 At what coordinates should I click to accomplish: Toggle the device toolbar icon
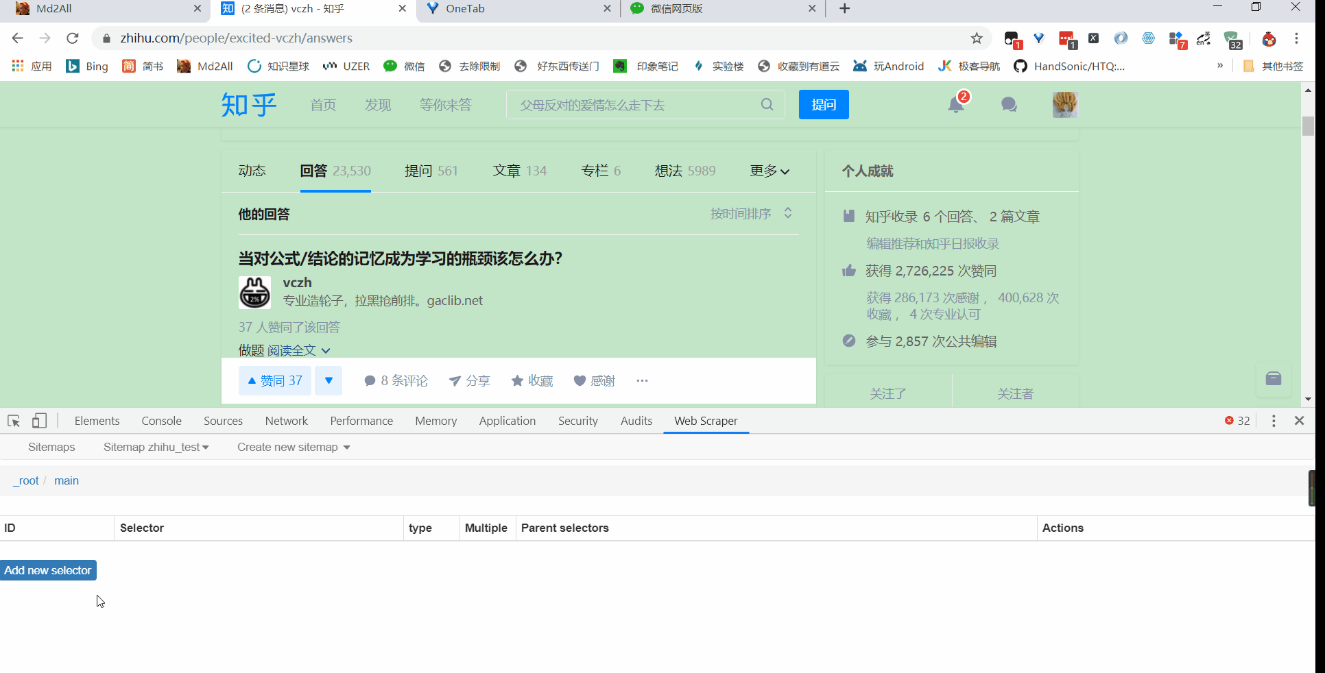click(39, 421)
